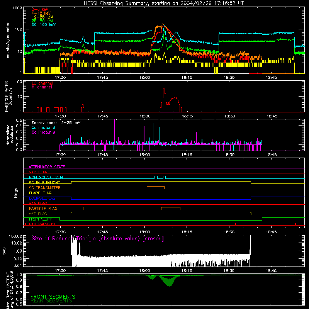
Task: Click the raised PARTICLE_FLAG segment after 18:00
Action: point(171,207)
